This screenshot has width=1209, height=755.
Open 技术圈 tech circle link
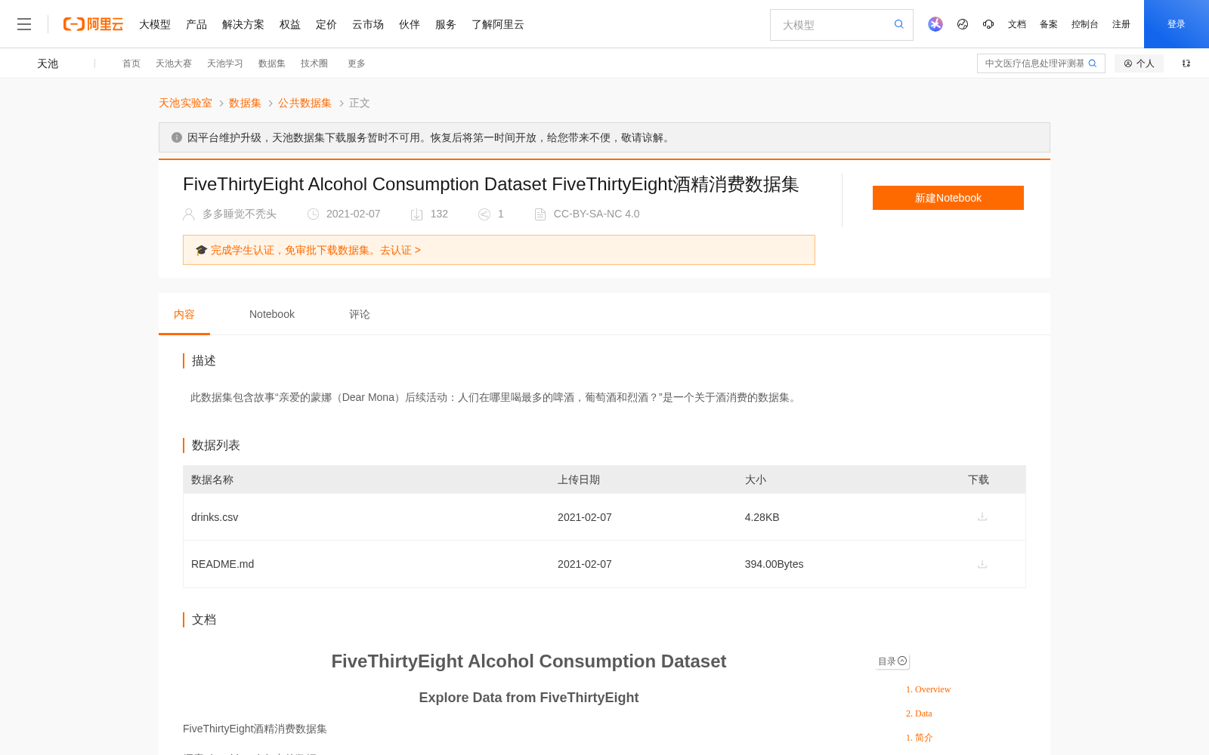(x=314, y=63)
